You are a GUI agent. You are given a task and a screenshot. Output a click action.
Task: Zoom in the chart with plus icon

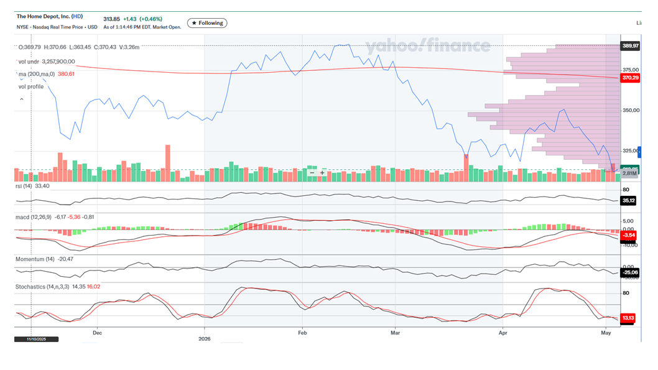(x=322, y=173)
